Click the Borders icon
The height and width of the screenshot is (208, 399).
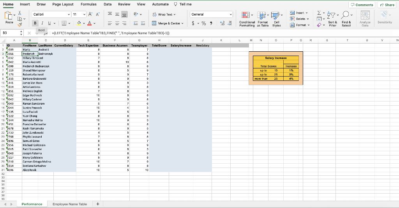click(64, 23)
